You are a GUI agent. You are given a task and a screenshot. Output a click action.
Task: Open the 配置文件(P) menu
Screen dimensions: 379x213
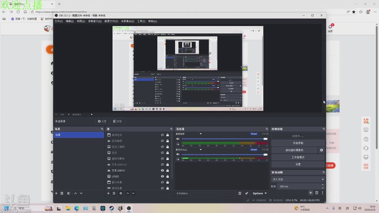pyautogui.click(x=111, y=21)
